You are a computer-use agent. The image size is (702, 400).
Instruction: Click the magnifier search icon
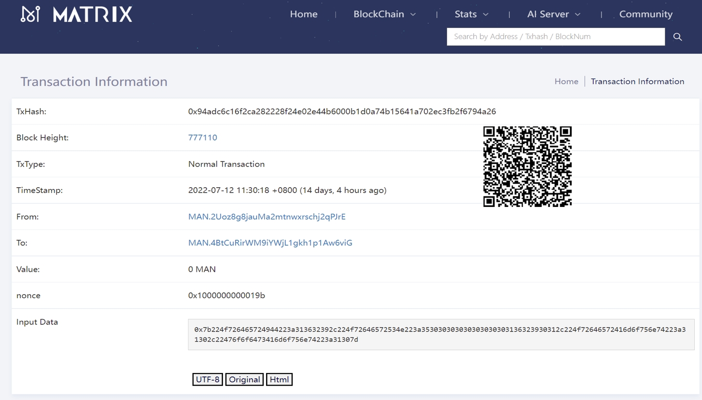point(677,37)
